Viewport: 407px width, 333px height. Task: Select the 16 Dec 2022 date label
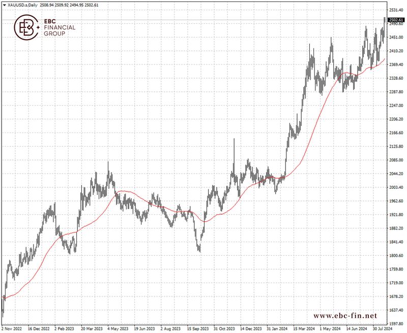pyautogui.click(x=39, y=328)
